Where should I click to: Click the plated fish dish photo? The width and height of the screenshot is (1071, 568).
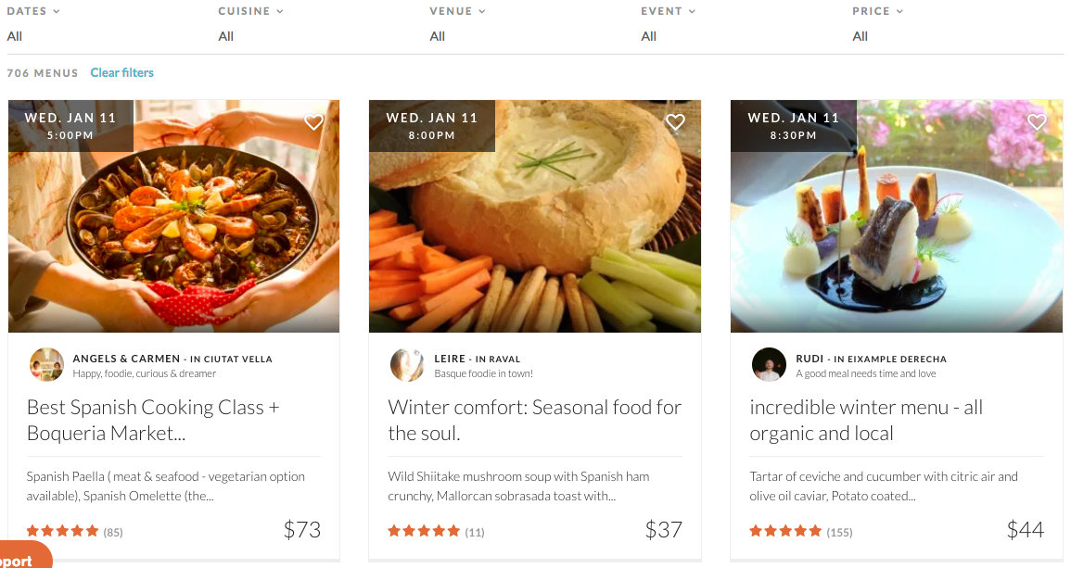[x=897, y=232]
